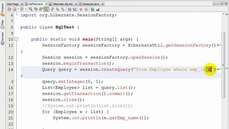229x129 pixels.
Task: Click List<Employee> on line 16
Action: [61, 87]
